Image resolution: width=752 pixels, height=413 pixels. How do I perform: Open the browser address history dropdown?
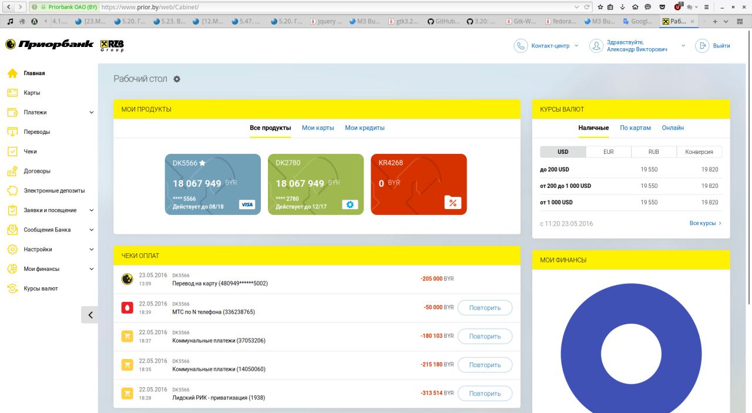(x=576, y=7)
